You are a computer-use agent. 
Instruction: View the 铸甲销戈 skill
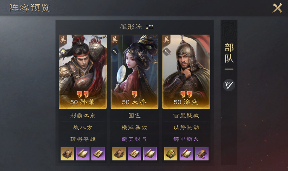point(186,139)
